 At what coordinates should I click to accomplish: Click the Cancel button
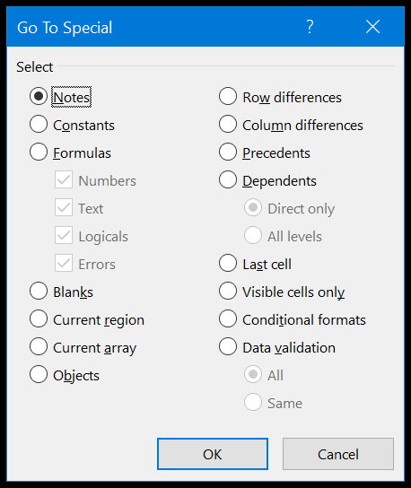[x=338, y=454]
